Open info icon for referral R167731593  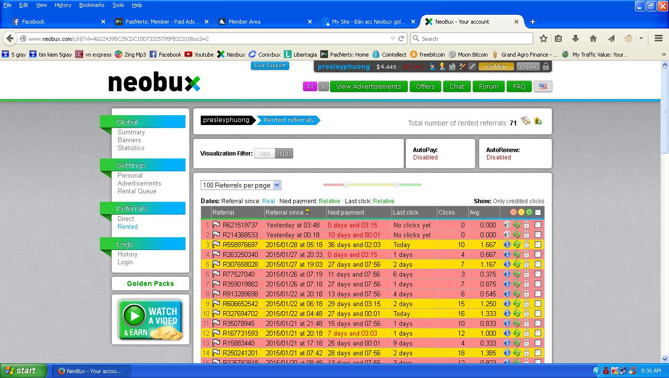507,333
